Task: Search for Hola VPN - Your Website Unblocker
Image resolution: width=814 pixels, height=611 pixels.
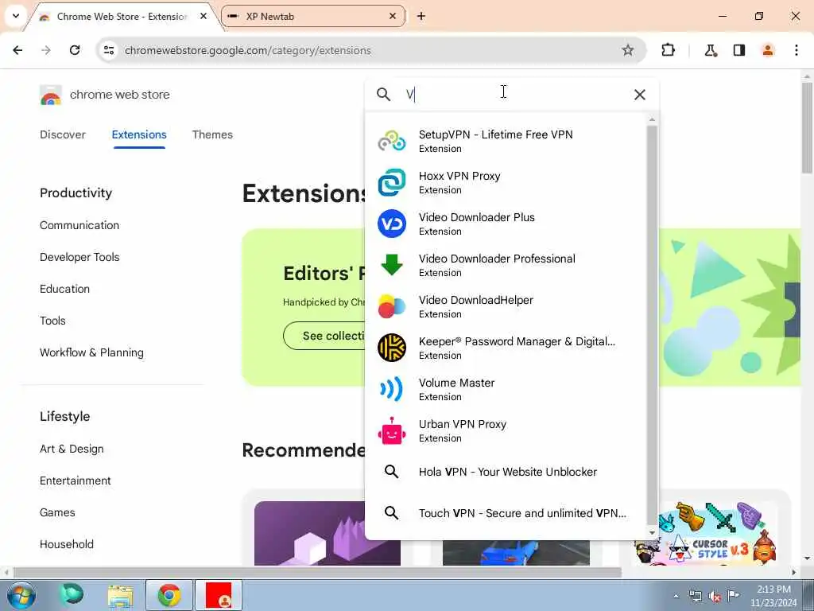Action: [x=506, y=472]
